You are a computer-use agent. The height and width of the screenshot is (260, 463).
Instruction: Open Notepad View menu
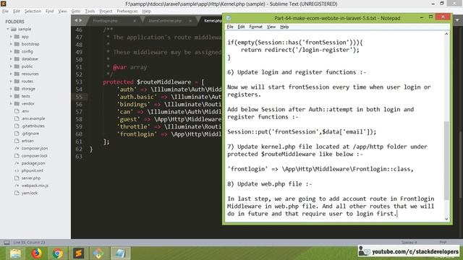point(271,27)
